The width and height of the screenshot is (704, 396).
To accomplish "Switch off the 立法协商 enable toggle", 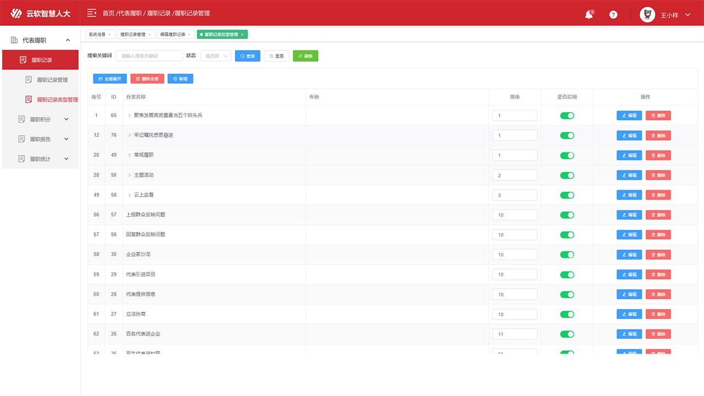I will [x=566, y=315].
